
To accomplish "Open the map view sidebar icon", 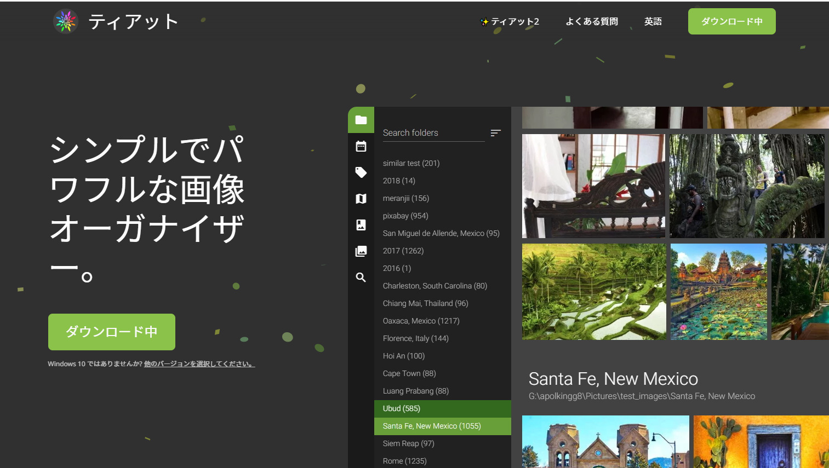I will [x=361, y=199].
